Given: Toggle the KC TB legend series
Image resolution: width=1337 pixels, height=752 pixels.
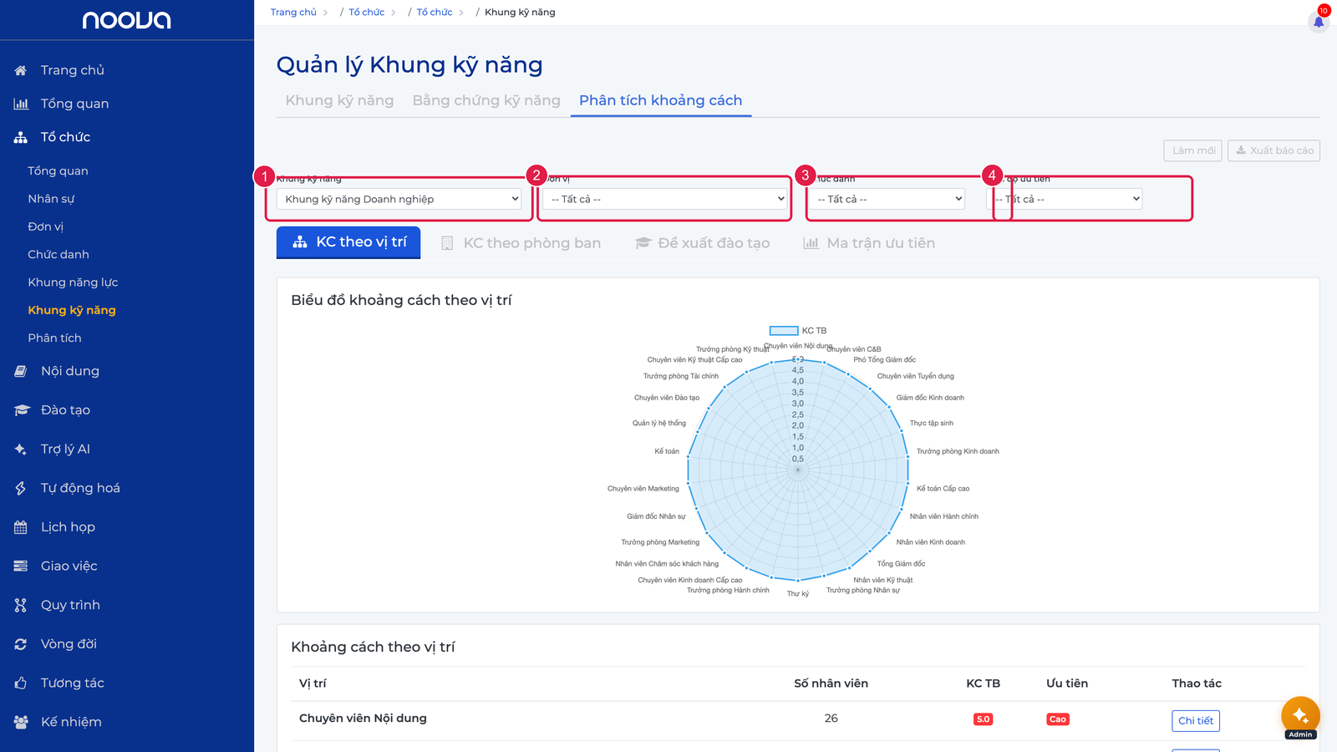Looking at the screenshot, I should click(798, 331).
